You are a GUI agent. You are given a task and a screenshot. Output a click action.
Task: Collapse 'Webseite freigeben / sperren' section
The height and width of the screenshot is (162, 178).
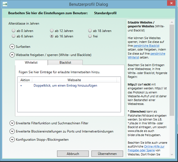pyautogui.click(x=12, y=55)
